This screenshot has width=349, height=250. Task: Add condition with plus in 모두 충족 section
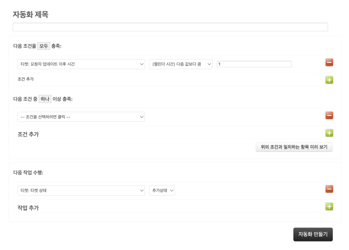click(x=329, y=80)
